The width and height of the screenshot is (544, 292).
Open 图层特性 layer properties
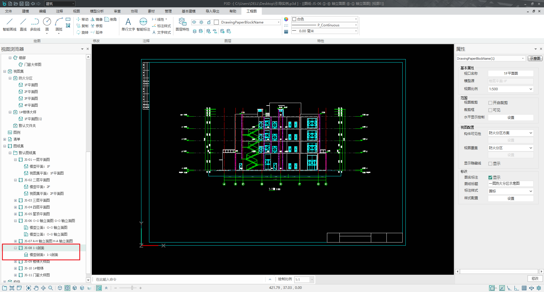point(182,24)
